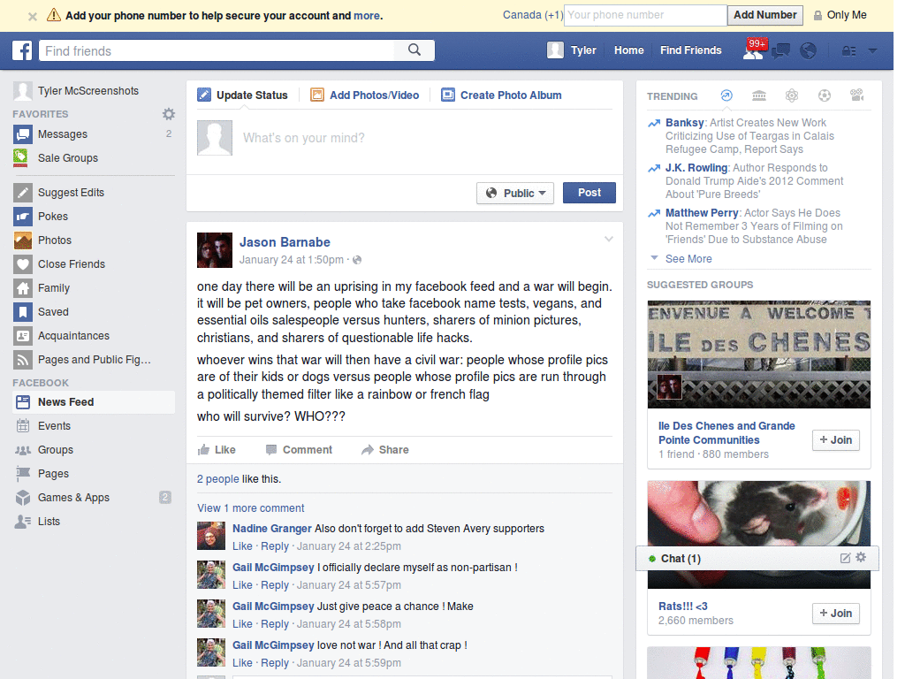Open Jason Barnabe post options chevron

click(608, 239)
